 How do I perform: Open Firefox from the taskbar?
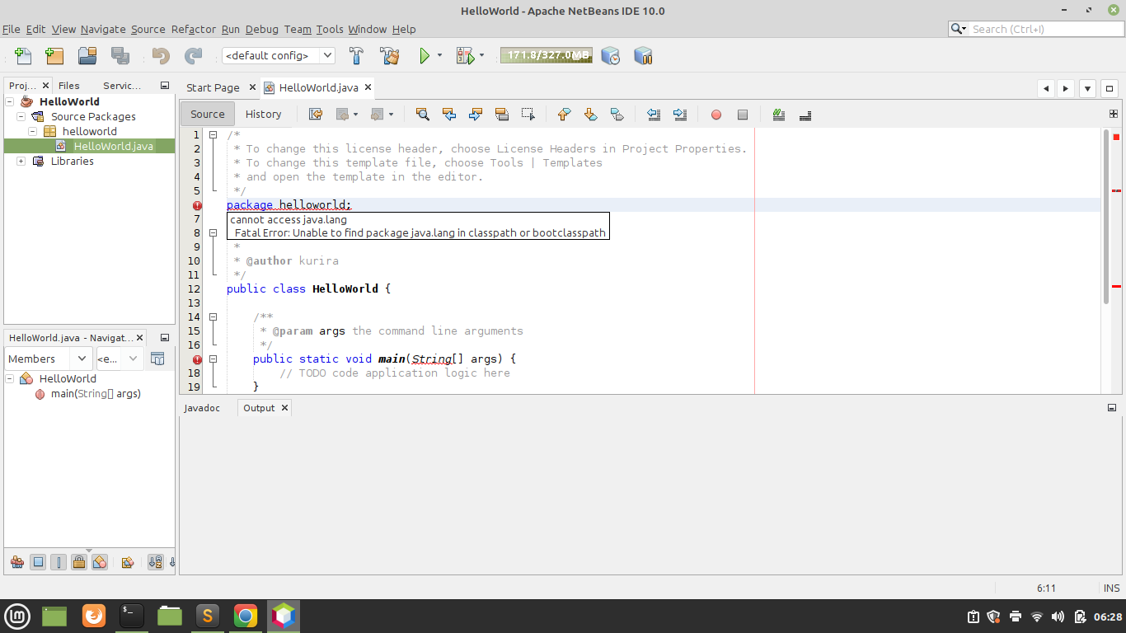[94, 616]
